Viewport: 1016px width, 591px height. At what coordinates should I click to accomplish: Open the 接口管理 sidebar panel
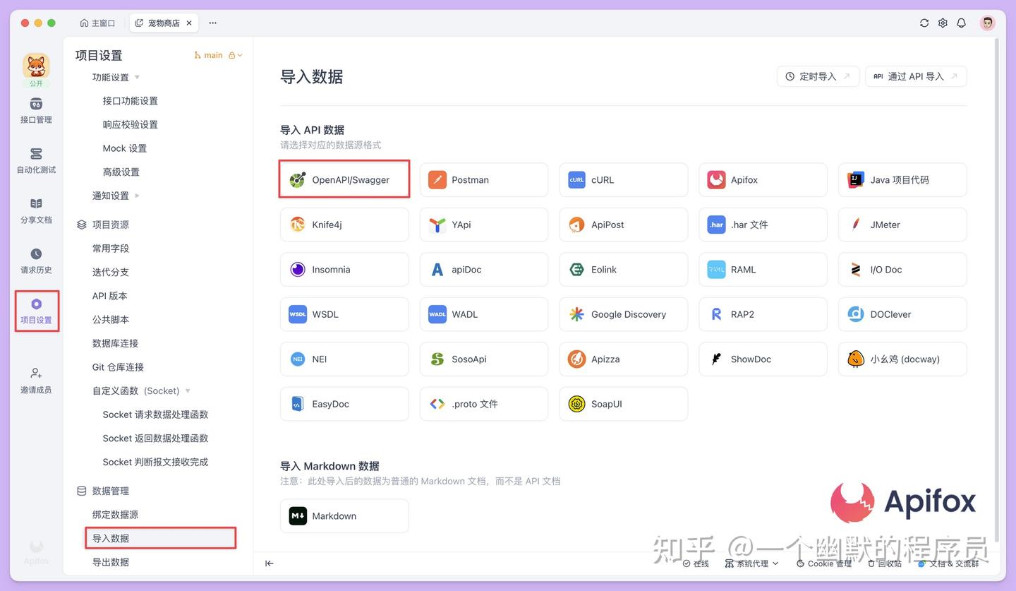pyautogui.click(x=36, y=113)
